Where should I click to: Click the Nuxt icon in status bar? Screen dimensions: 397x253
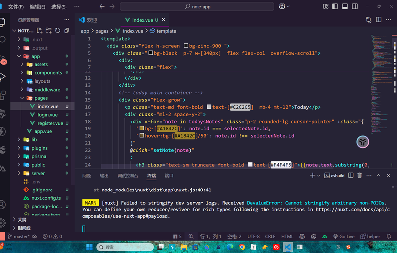point(325,236)
